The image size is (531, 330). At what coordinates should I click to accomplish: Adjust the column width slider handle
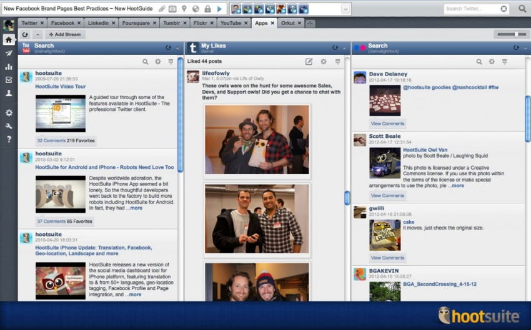click(516, 34)
